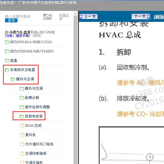Click the 刷新 link in blue header

pyautogui.click(x=159, y=17)
